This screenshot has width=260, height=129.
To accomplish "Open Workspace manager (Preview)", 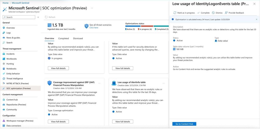I will 20,121.
